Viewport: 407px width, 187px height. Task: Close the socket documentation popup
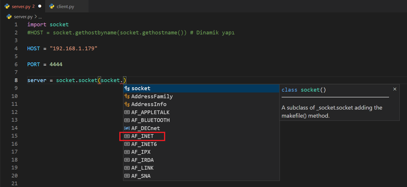pos(395,89)
